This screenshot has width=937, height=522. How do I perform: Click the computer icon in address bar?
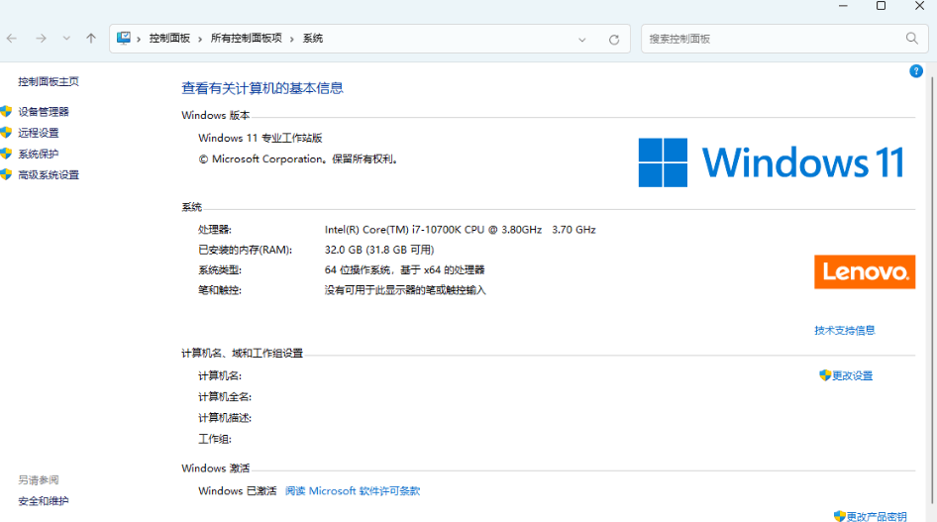(x=124, y=39)
